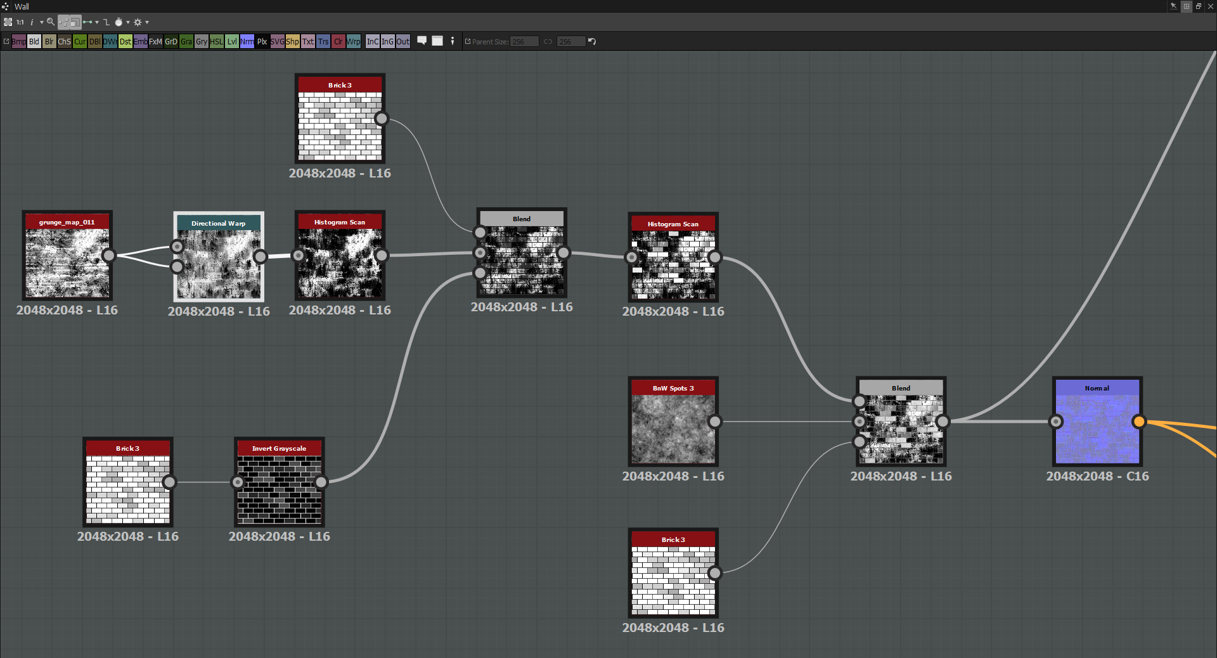The image size is (1217, 658).
Task: Toggle the parent size link icon
Action: 548,42
